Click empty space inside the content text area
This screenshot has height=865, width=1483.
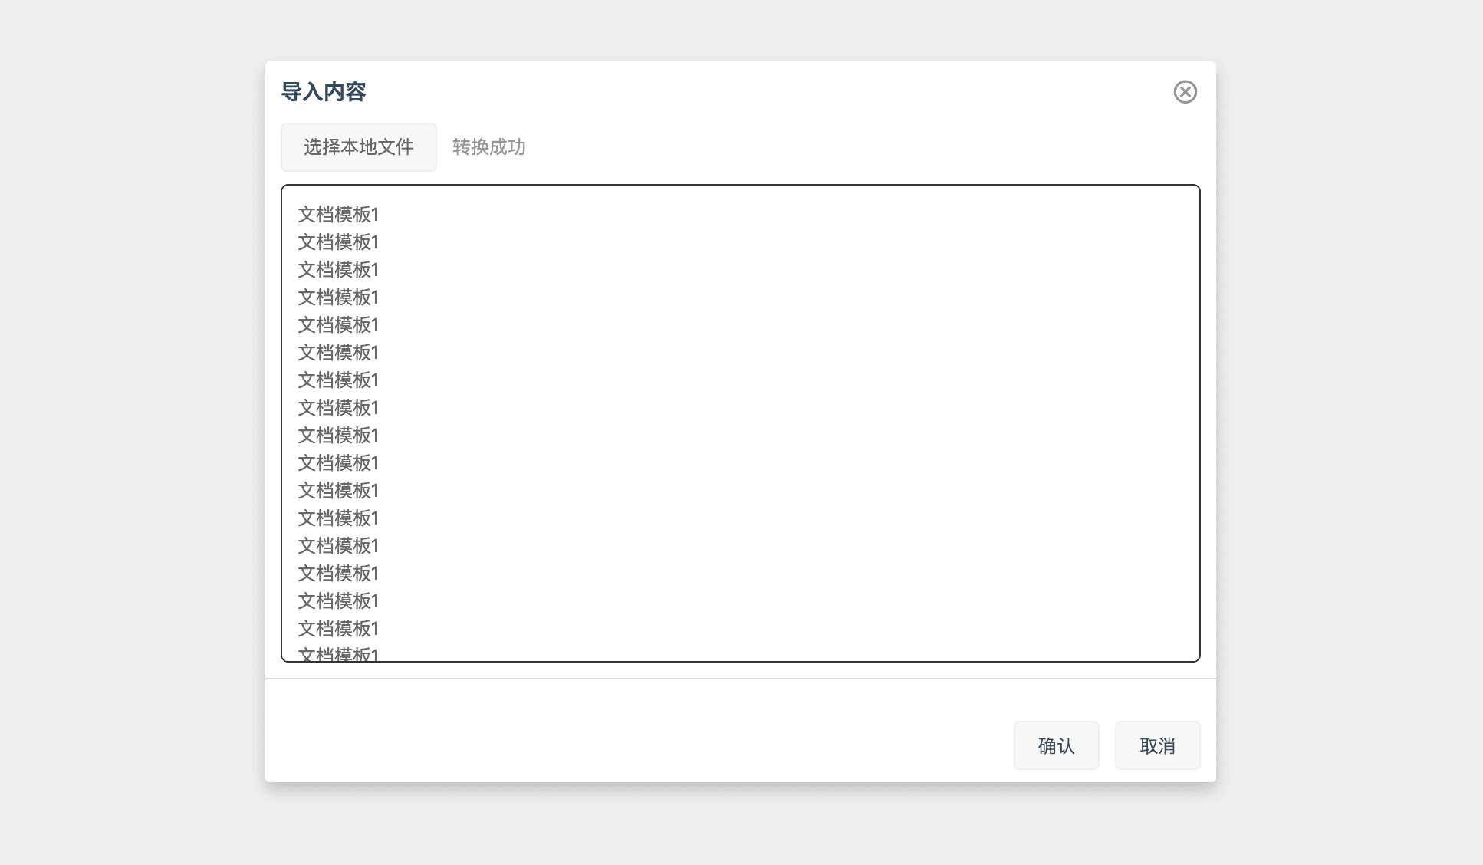pyautogui.click(x=767, y=422)
